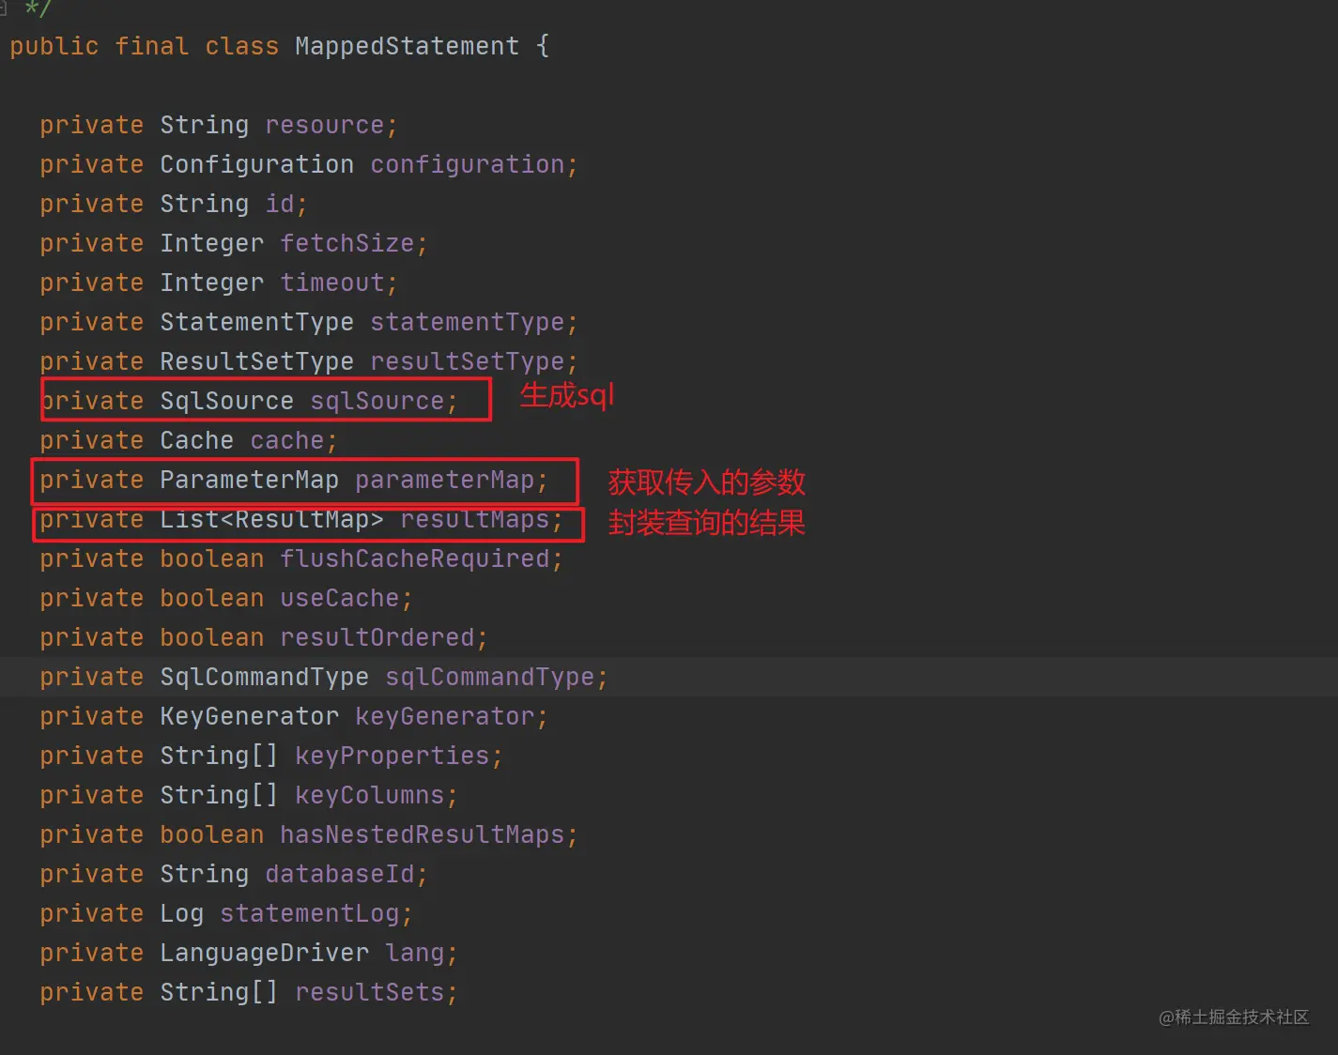Image resolution: width=1338 pixels, height=1055 pixels.
Task: Place cursor on the sqlCommandType field name
Action: click(489, 677)
